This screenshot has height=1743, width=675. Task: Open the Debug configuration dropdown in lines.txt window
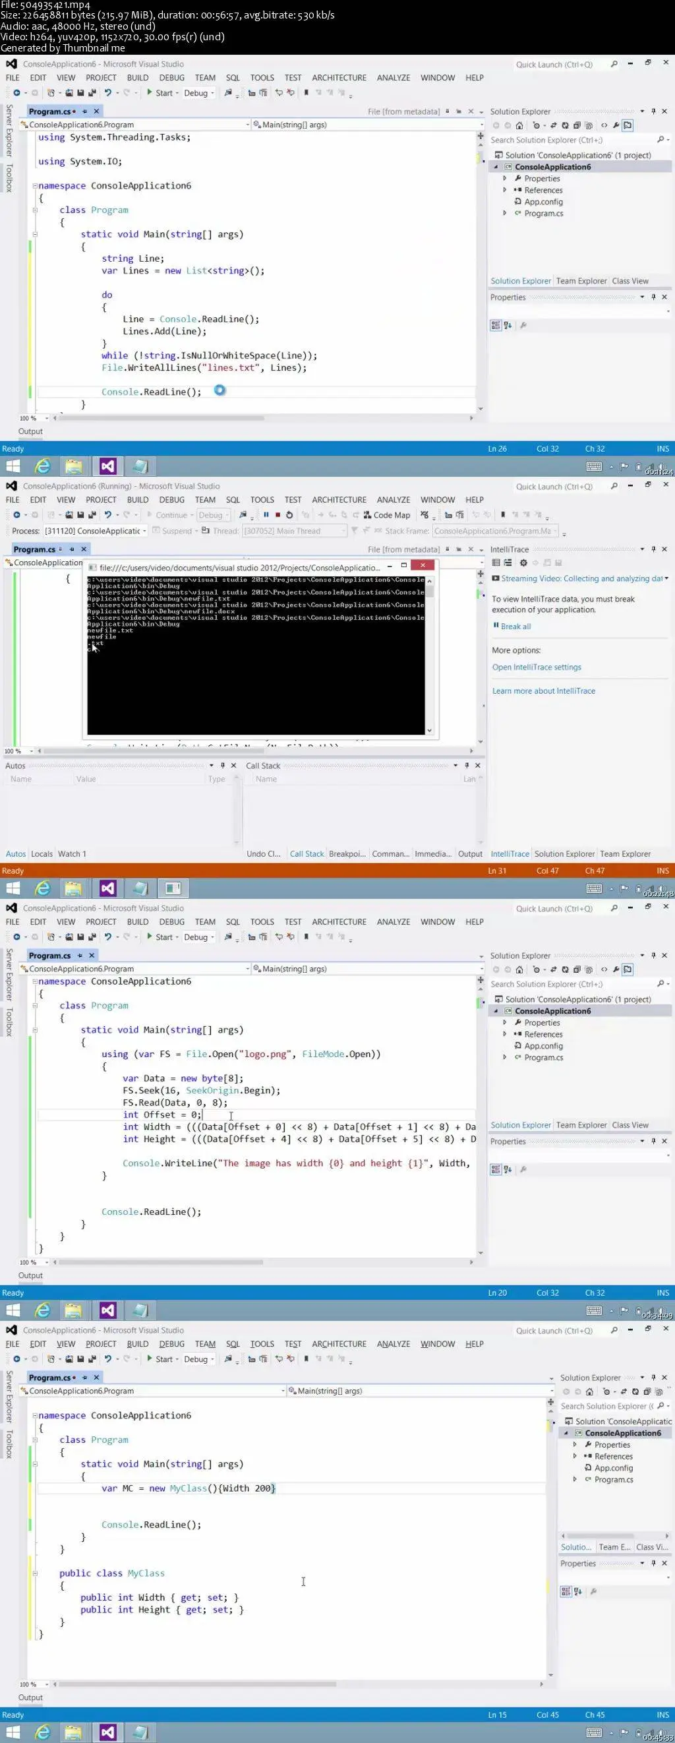tap(199, 93)
